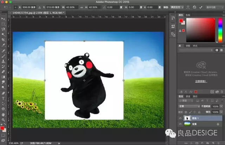The width and height of the screenshot is (225, 145).
Task: Hide layer 图层 1 with its eye icon
Action: pos(180,118)
